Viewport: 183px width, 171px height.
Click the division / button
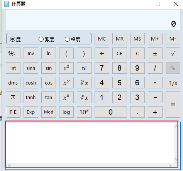point(155,68)
